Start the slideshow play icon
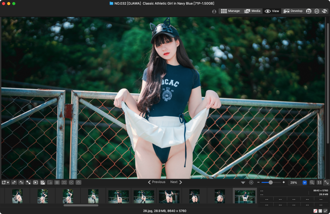This screenshot has height=214, width=330. click(35, 182)
